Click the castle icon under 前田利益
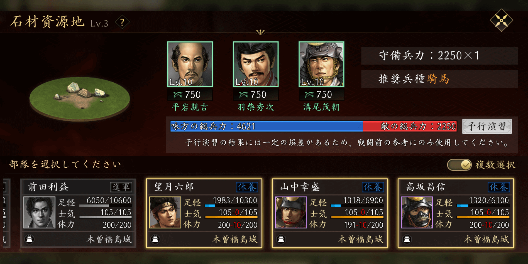The height and width of the screenshot is (264, 528). pos(29,239)
